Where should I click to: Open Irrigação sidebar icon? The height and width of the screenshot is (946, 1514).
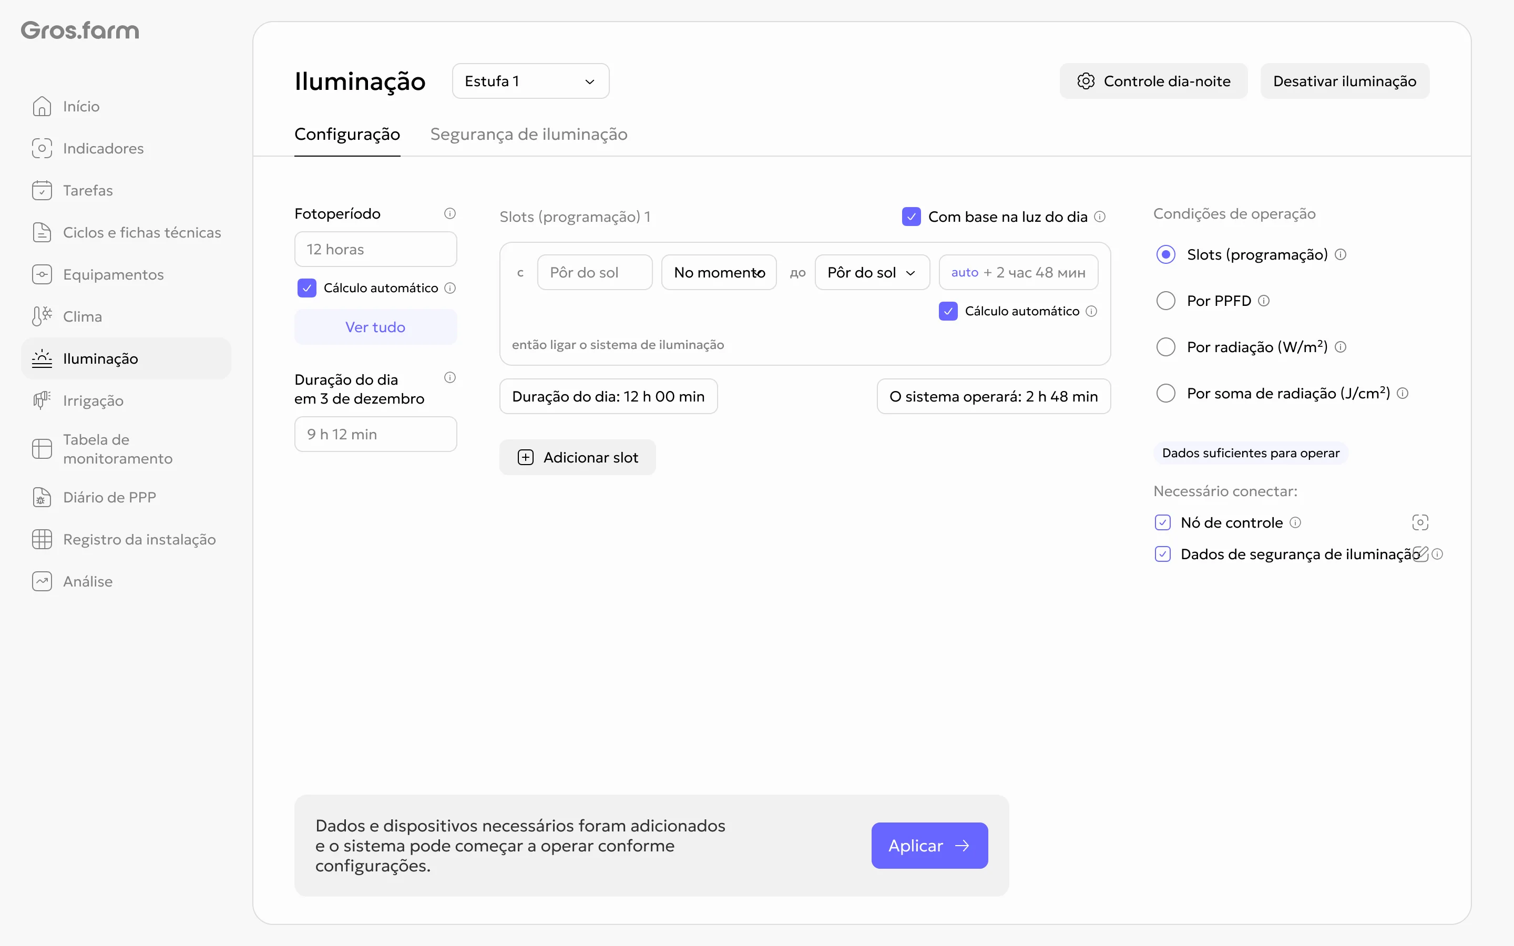pyautogui.click(x=42, y=400)
